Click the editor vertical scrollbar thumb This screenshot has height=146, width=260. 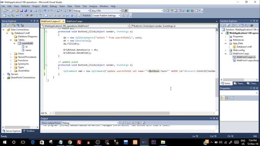click(217, 88)
